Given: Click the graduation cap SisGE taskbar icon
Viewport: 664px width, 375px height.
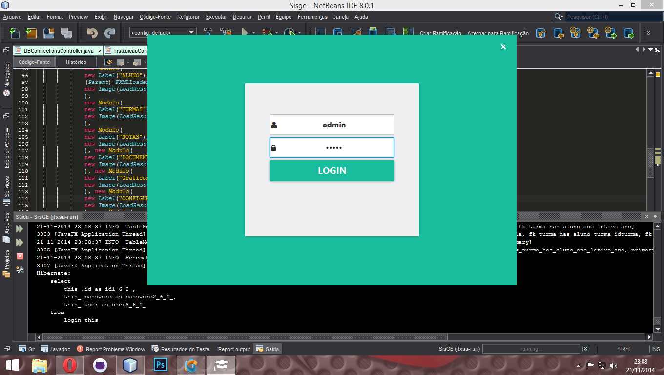Looking at the screenshot, I should 221,365.
